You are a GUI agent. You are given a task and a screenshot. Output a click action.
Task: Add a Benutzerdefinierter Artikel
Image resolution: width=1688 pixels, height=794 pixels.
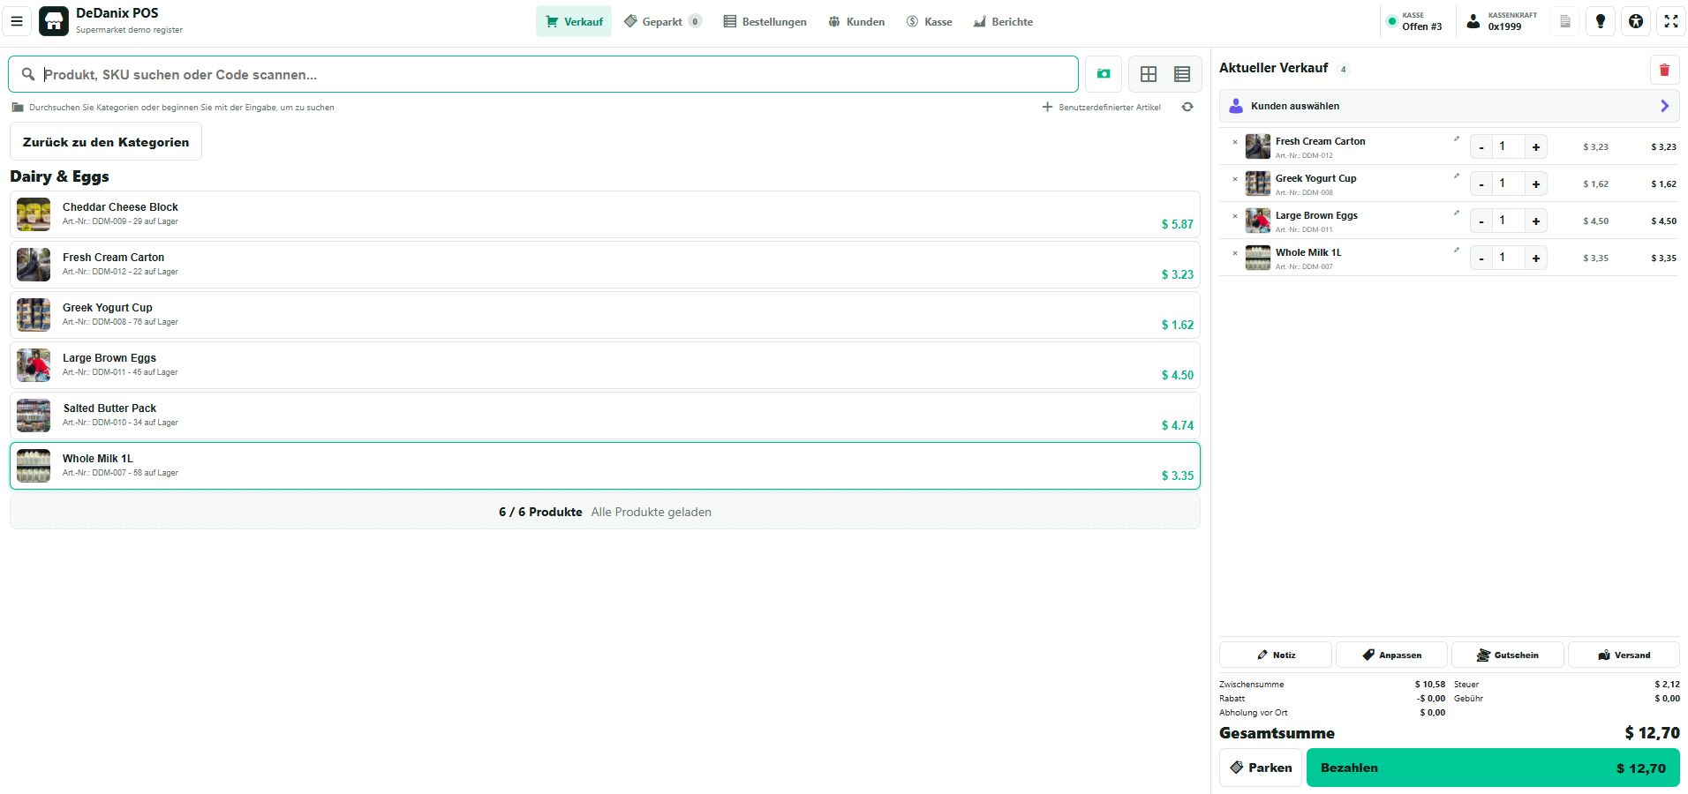tap(1102, 107)
